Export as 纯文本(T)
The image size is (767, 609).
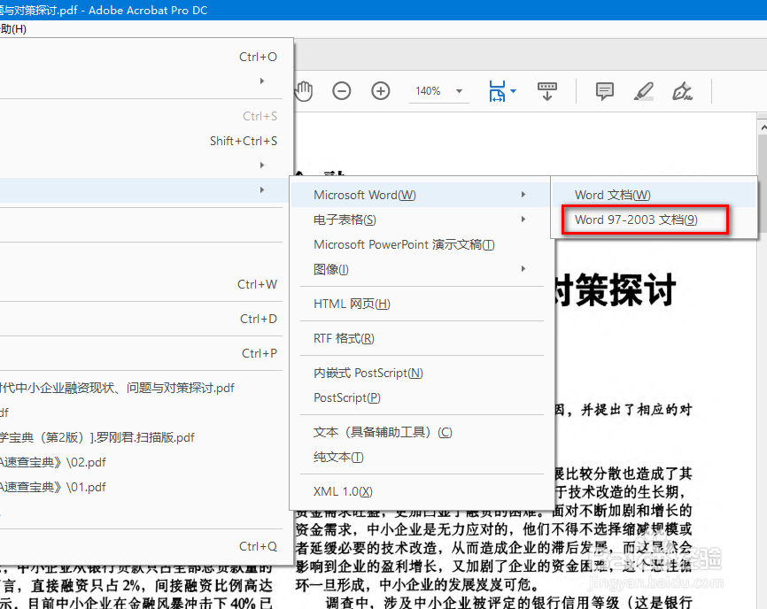coord(420,457)
